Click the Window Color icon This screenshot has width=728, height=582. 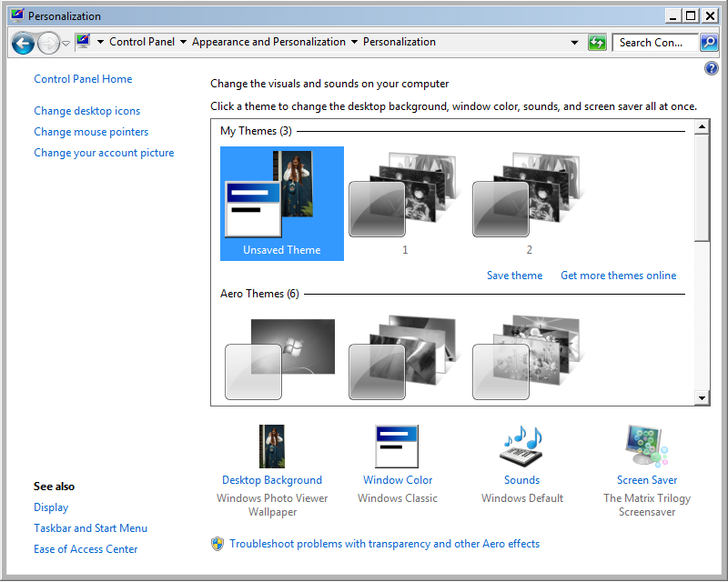[x=397, y=446]
